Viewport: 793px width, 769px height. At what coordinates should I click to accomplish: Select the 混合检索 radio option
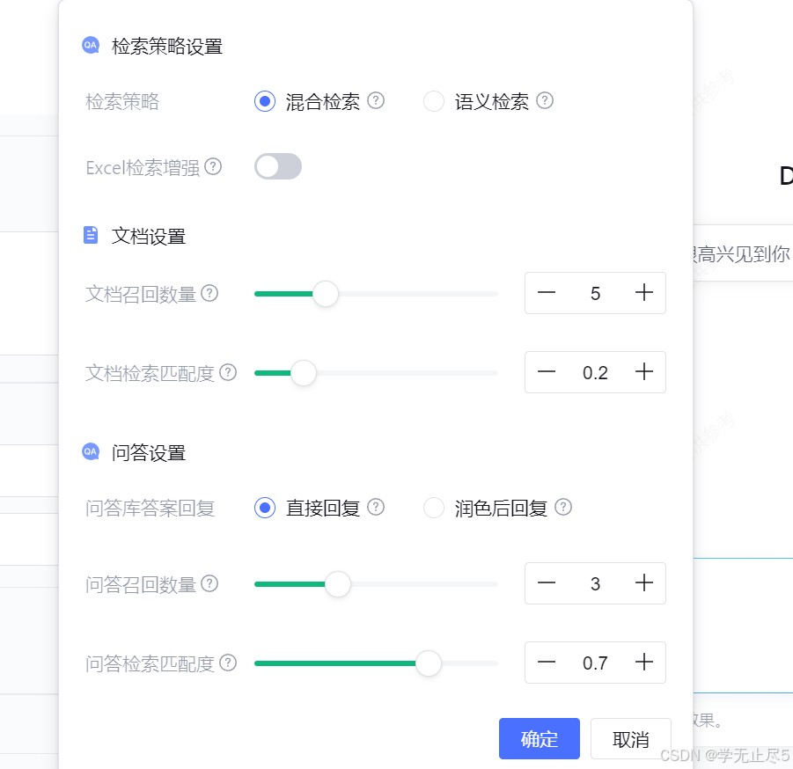[x=265, y=101]
